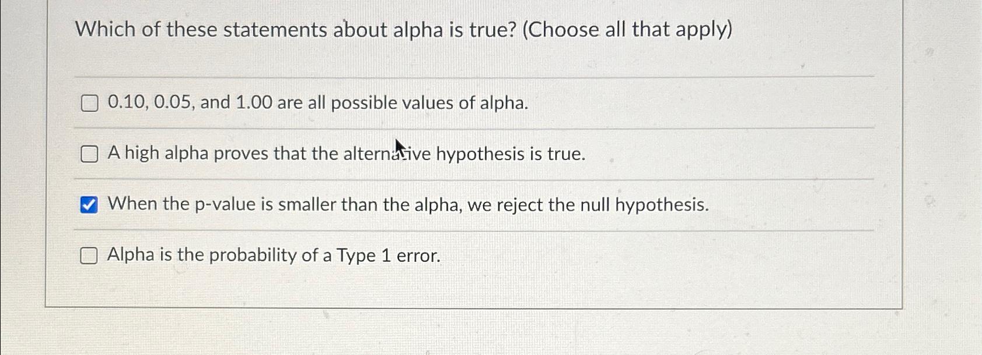Uncheck the p-value statement checkbox

[89, 204]
